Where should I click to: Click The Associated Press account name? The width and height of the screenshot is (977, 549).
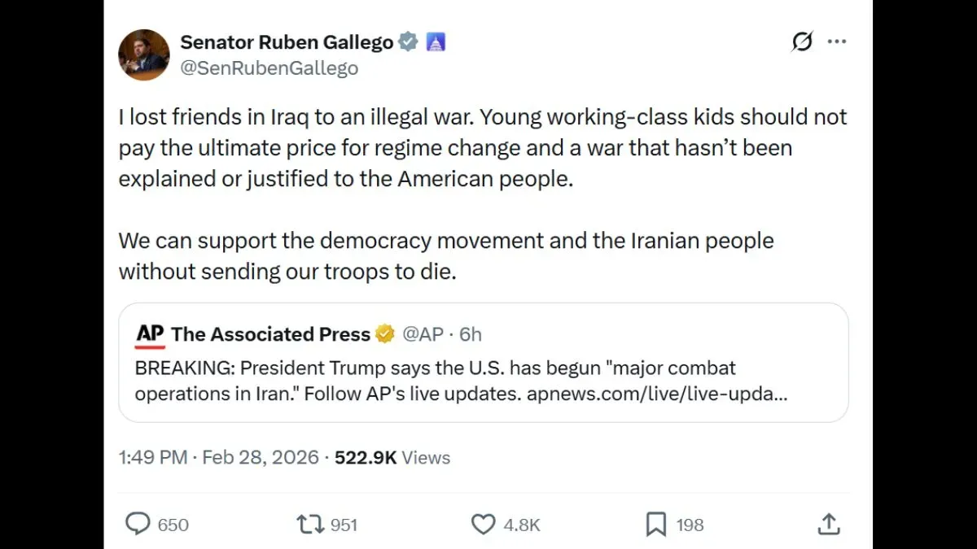[270, 334]
